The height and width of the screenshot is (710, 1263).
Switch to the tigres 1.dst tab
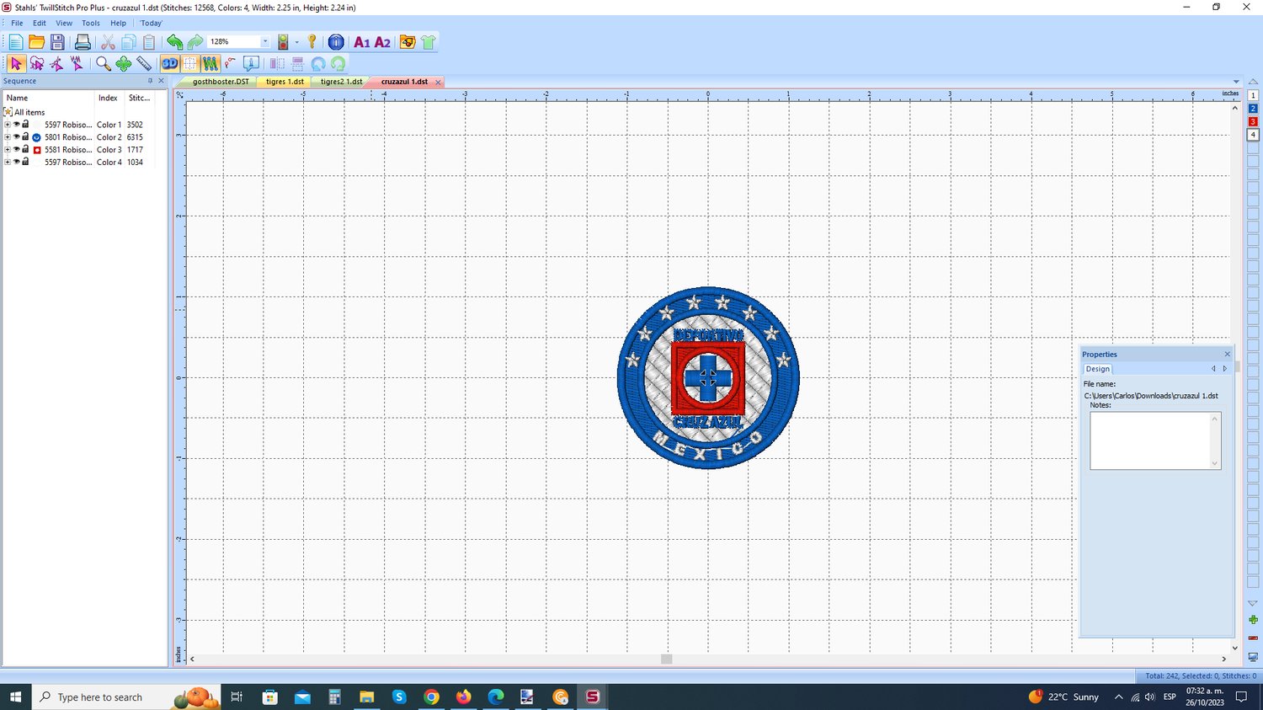click(285, 82)
